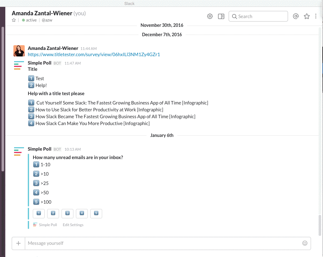Type in the Message yourself box
The height and width of the screenshot is (257, 323).
pyautogui.click(x=162, y=243)
